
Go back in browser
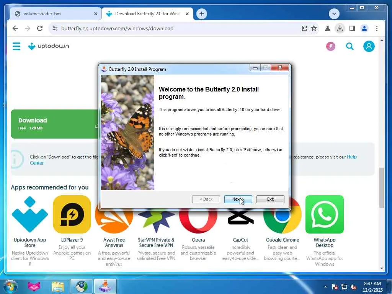click(15, 28)
